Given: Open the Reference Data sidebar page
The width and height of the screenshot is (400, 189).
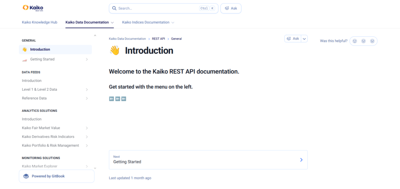Looking at the screenshot, I should [x=34, y=98].
